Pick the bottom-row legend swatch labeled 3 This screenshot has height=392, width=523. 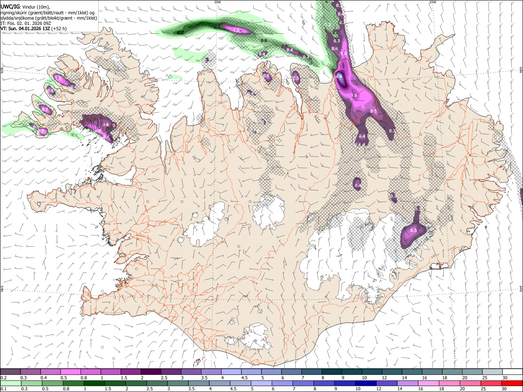(x=178, y=383)
